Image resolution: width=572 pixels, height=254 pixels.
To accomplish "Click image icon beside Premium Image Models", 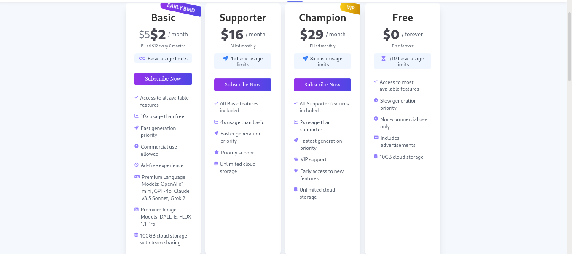I will pyautogui.click(x=137, y=209).
